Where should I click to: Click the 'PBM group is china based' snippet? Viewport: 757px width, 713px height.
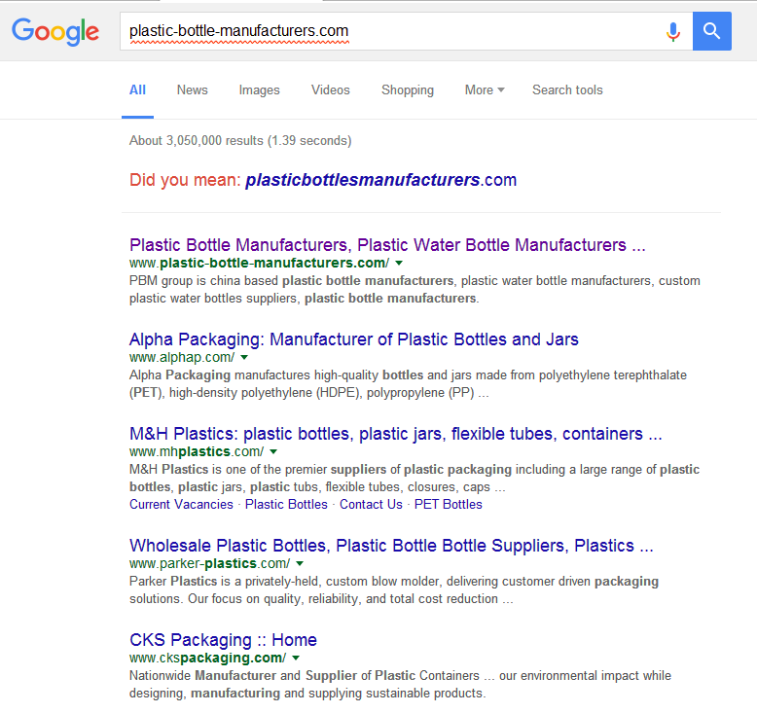pos(415,290)
